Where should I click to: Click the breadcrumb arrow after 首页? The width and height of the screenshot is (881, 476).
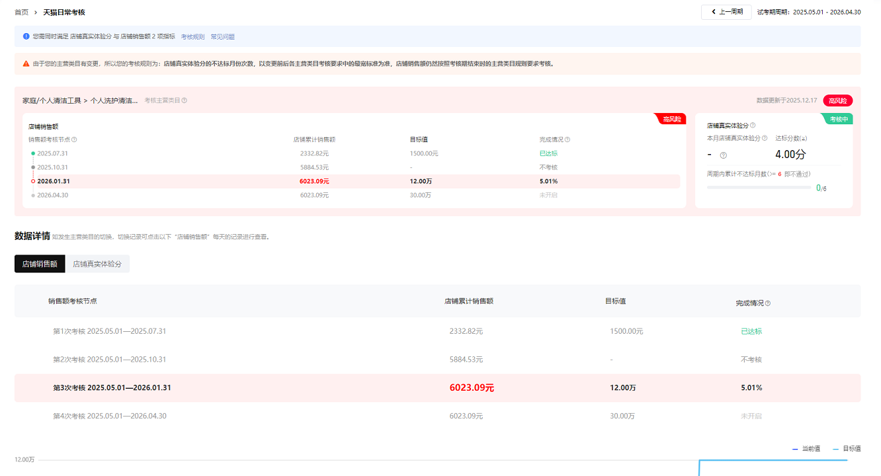click(36, 13)
